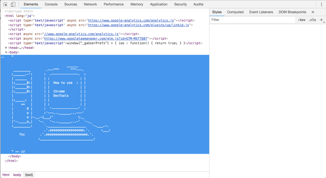Click the 'DevTools' text in ASCII art
This screenshot has width=326, height=178.
(61, 96)
